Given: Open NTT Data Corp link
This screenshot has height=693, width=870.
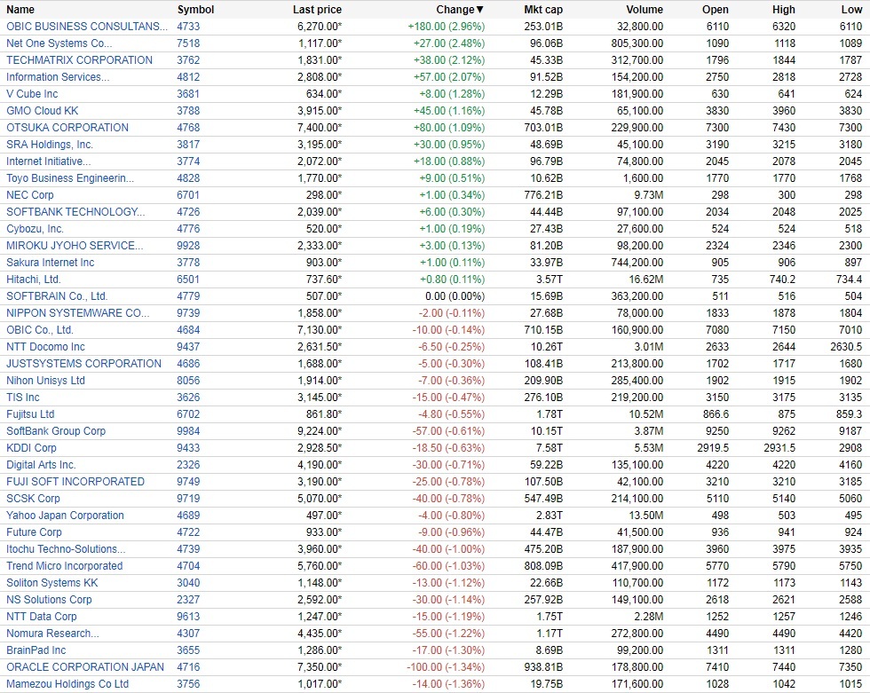Looking at the screenshot, I should point(42,617).
